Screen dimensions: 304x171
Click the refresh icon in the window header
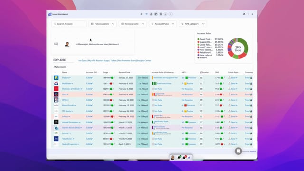[x=244, y=14]
